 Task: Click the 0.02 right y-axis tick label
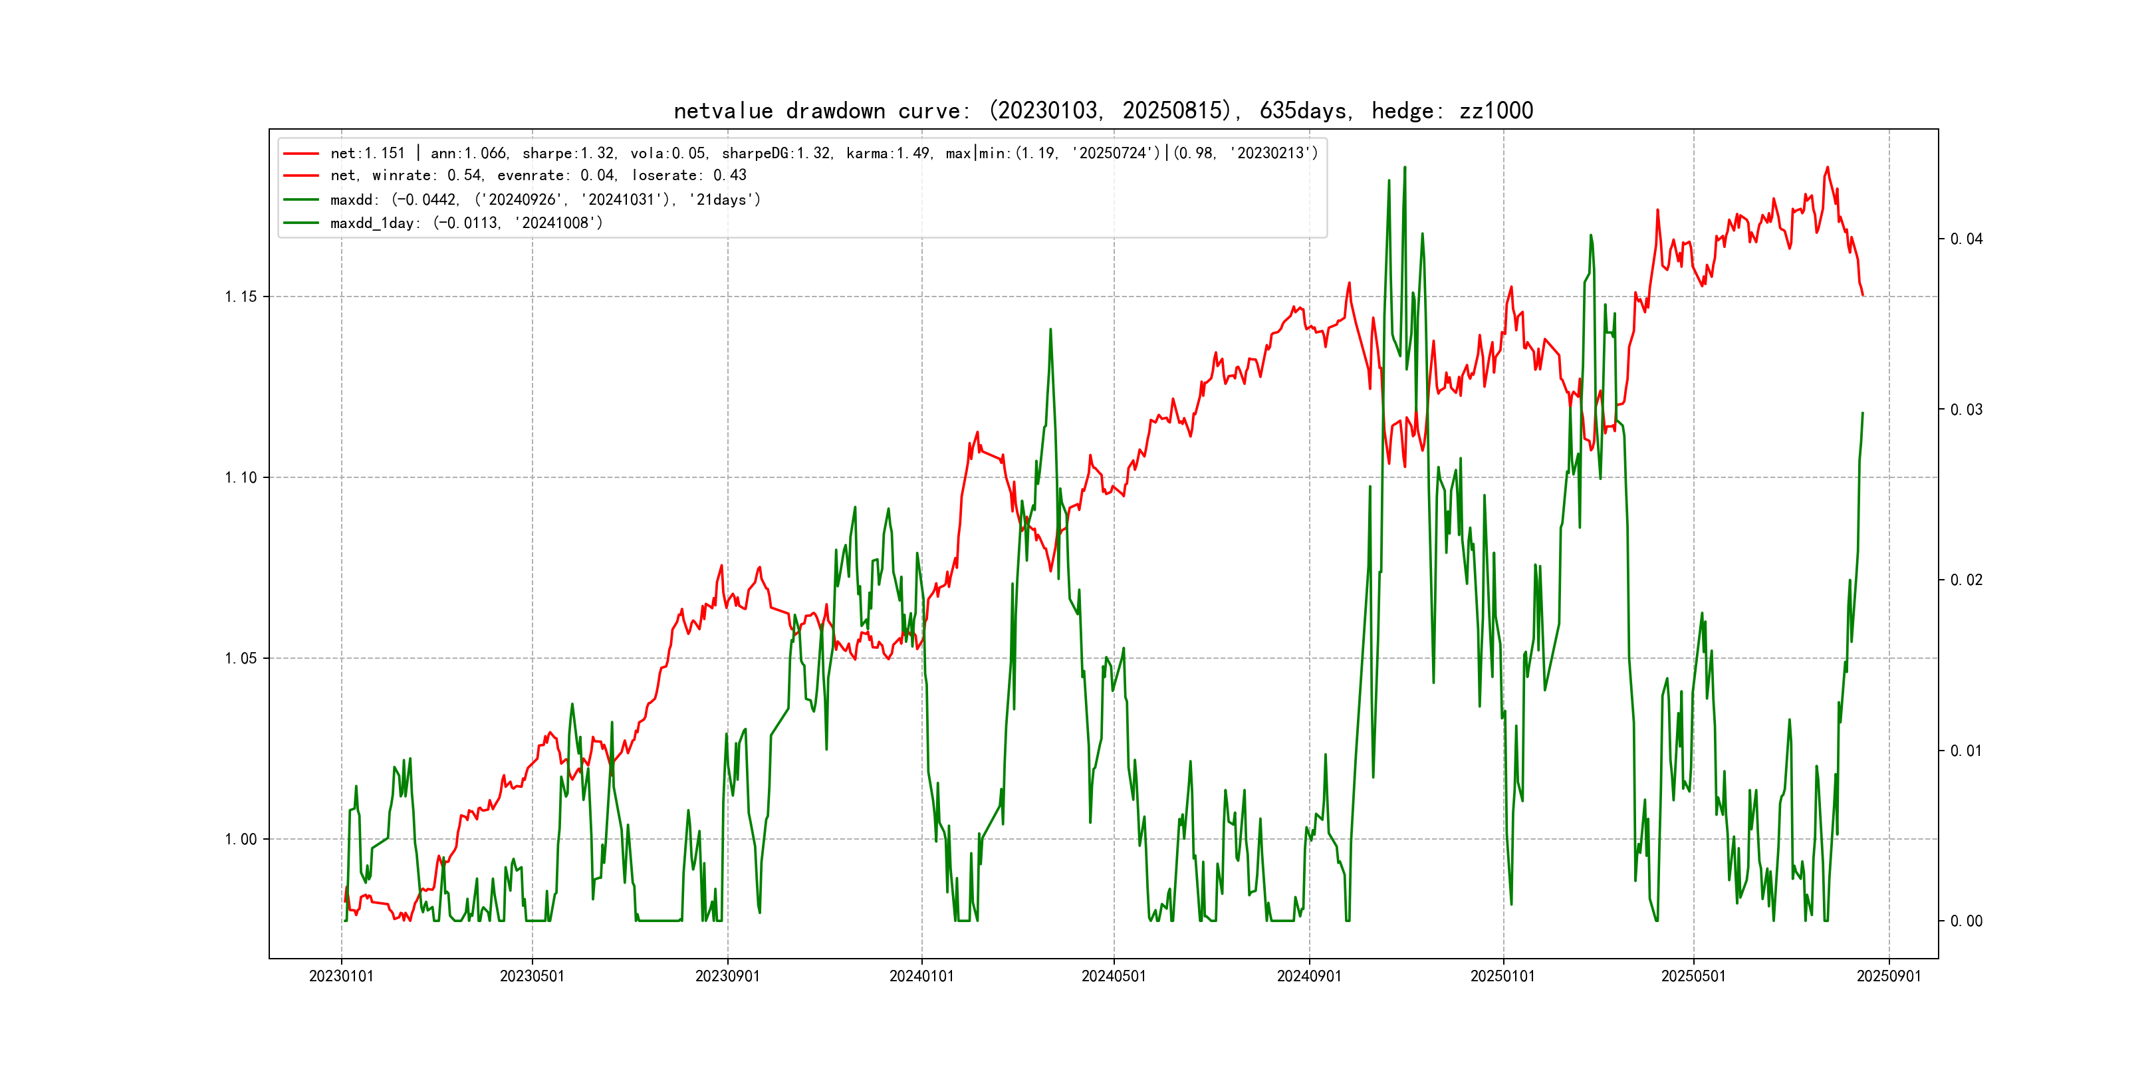coord(1966,580)
